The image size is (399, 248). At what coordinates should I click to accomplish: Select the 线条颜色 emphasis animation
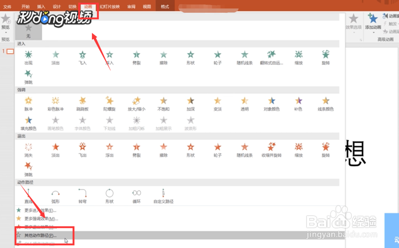326,104
